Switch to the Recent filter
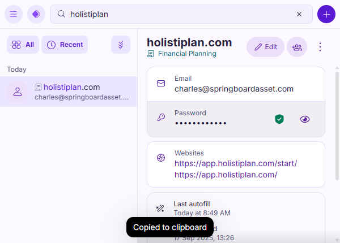 pyautogui.click(x=65, y=45)
